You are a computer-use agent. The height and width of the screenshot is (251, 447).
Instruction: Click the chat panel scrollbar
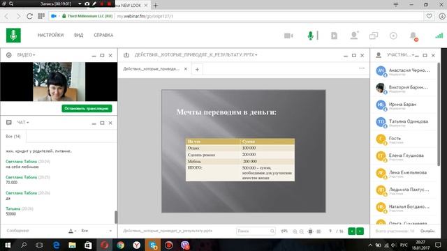click(116, 217)
